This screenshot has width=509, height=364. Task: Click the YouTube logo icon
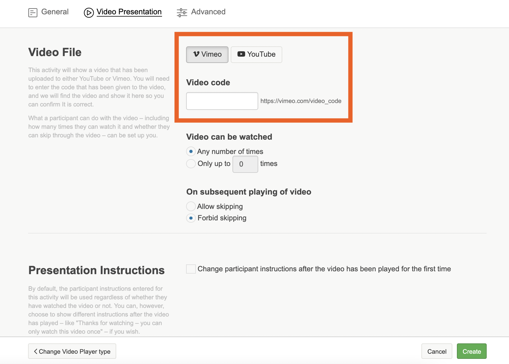coord(241,54)
